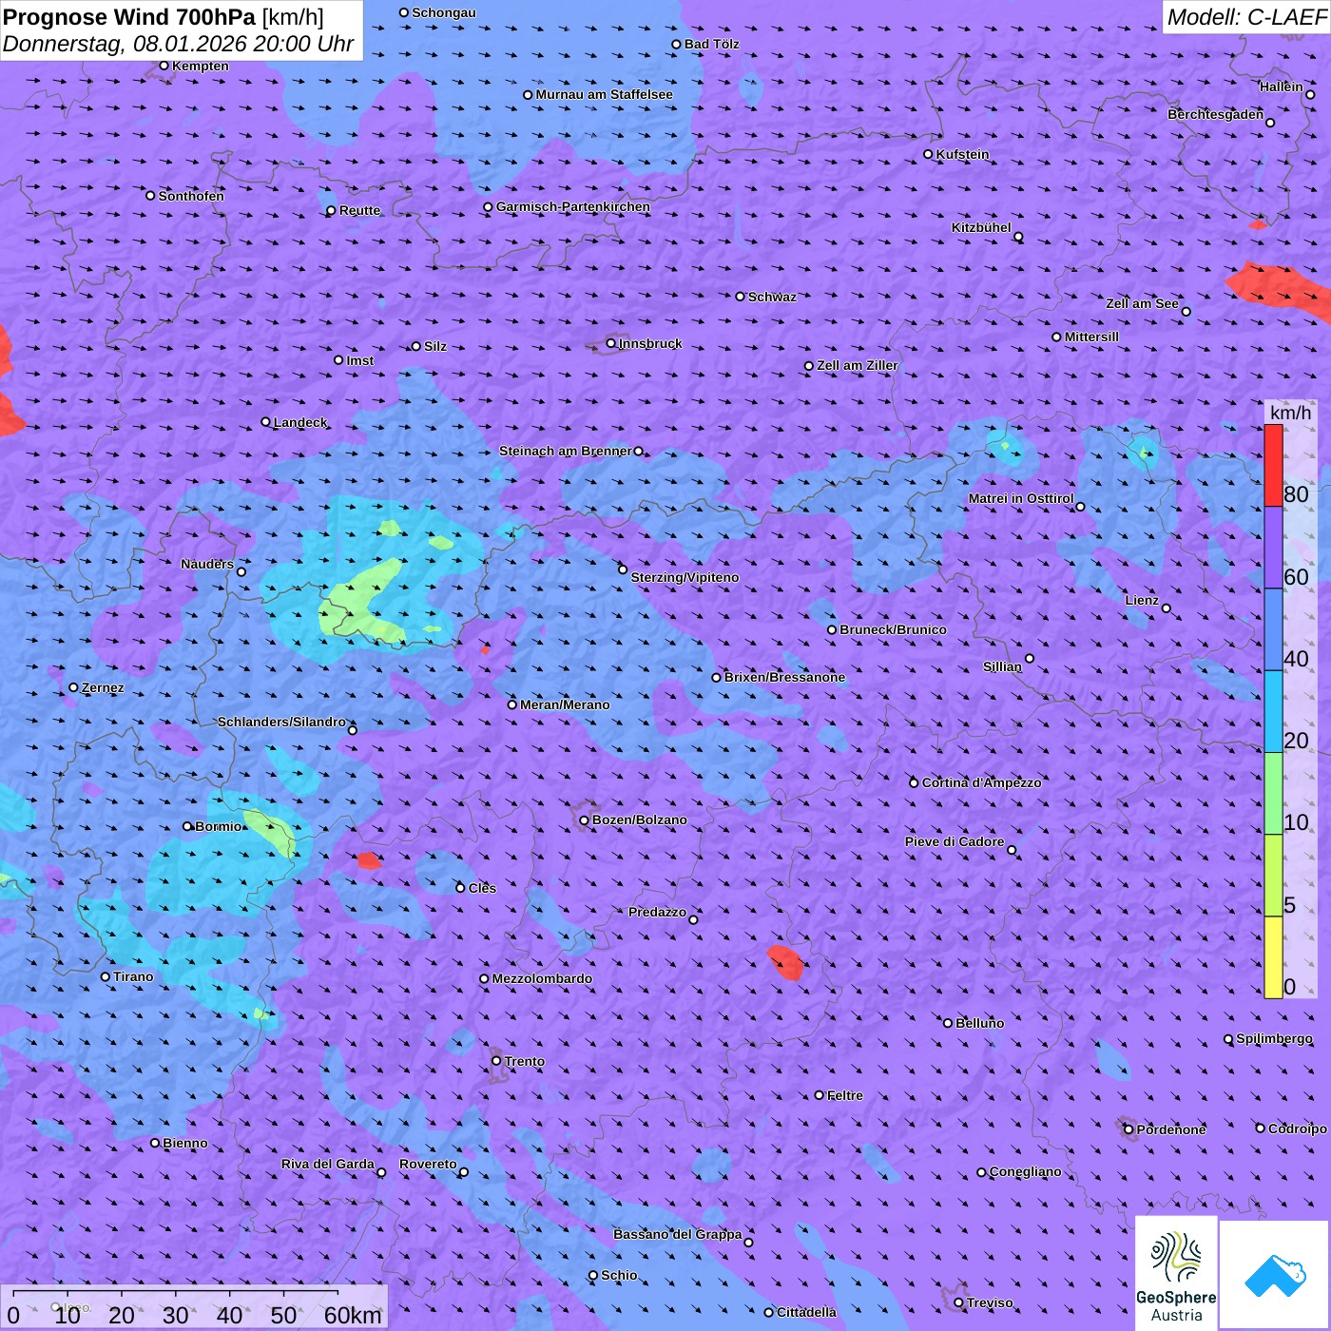Click the Landeck marker circle
The width and height of the screenshot is (1331, 1331).
click(x=266, y=422)
